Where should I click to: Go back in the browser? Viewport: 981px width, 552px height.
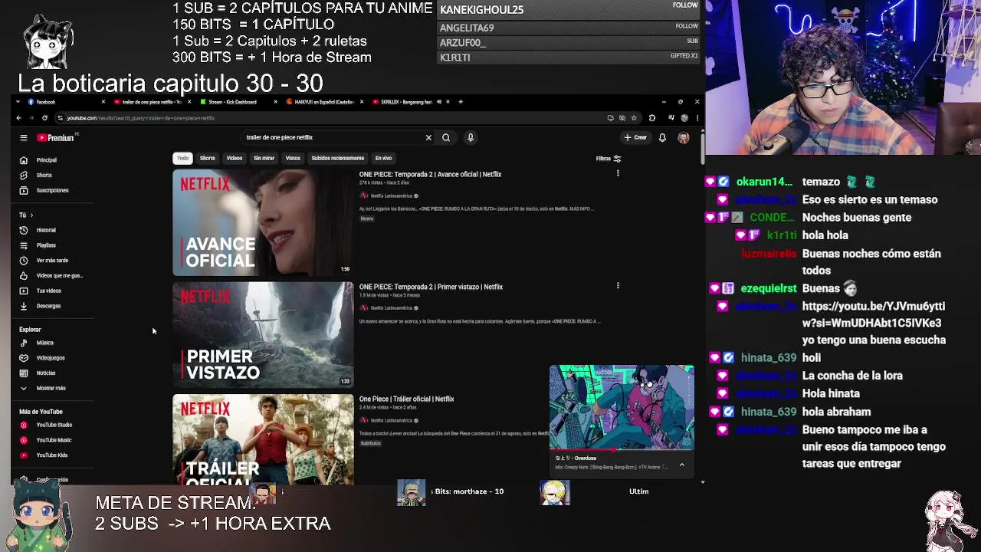point(18,118)
